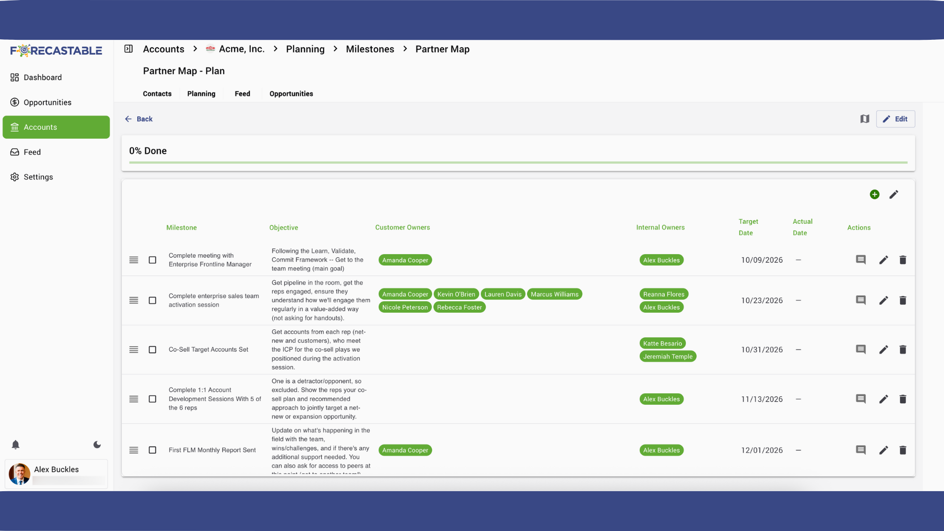Check the Co-Sell Target Accounts Set checkbox
944x531 pixels.
152,350
